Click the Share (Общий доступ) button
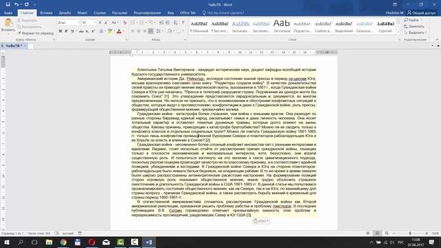Viewport: 441px width, 248px height. coord(421,13)
